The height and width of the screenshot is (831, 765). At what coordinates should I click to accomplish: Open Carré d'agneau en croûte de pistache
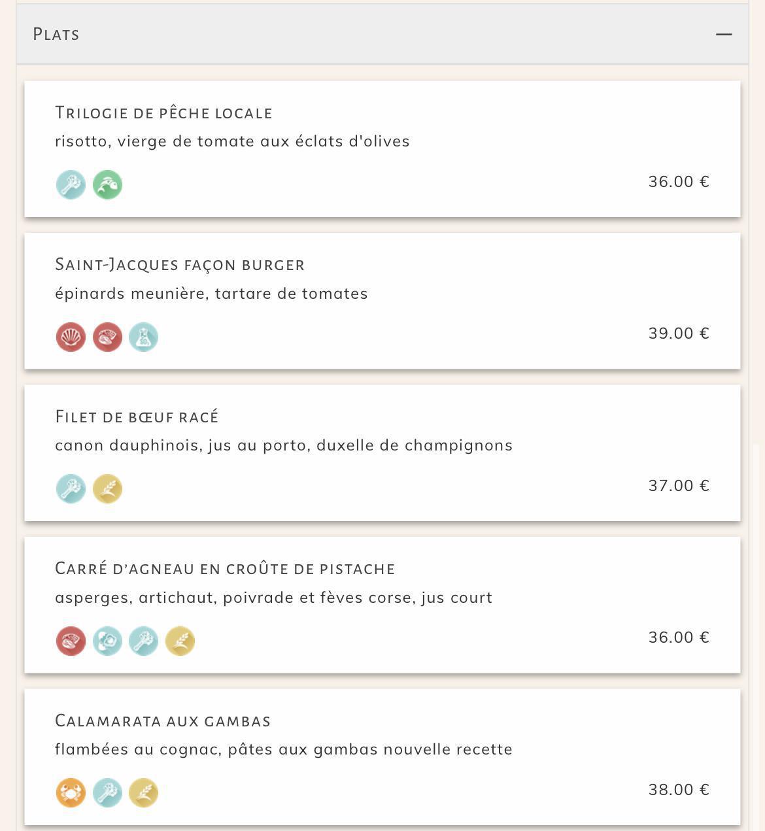225,568
